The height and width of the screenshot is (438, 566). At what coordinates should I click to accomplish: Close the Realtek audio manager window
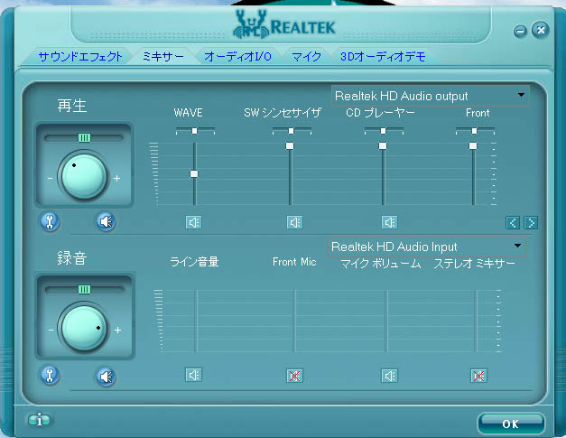click(x=541, y=30)
